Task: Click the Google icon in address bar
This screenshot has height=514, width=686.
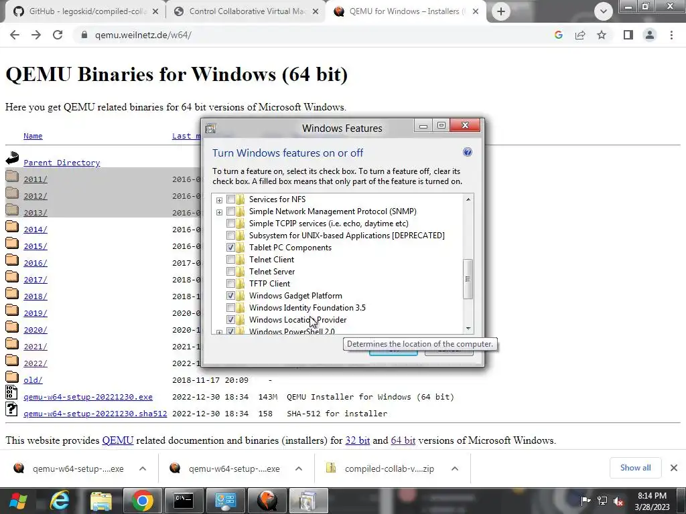Action: (x=558, y=35)
